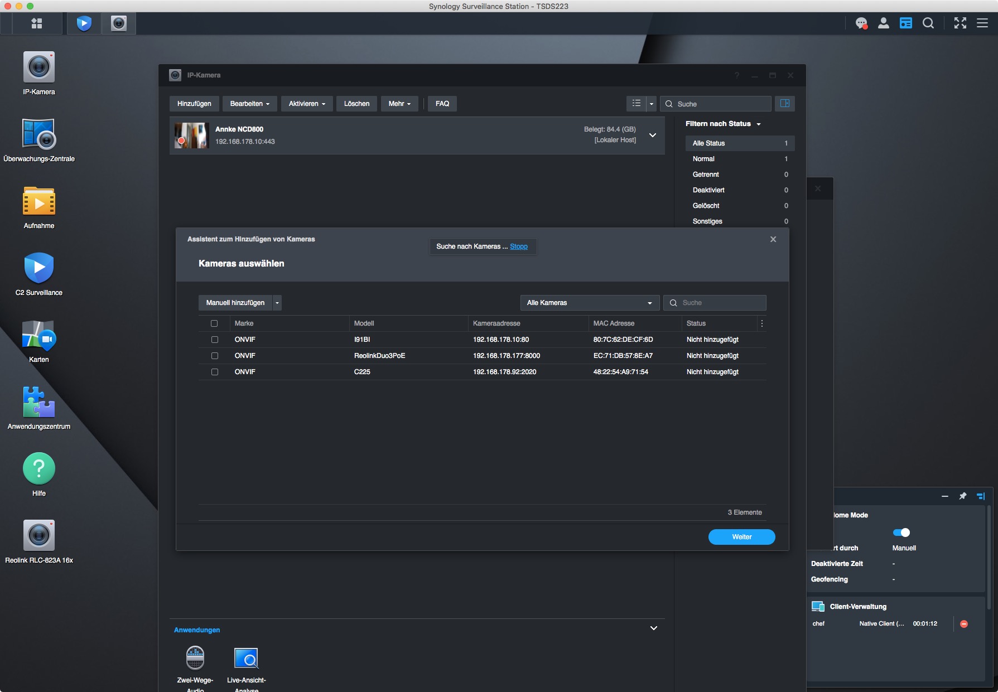Click the Stopp link to stop searching
This screenshot has height=692, width=998.
[x=518, y=246]
